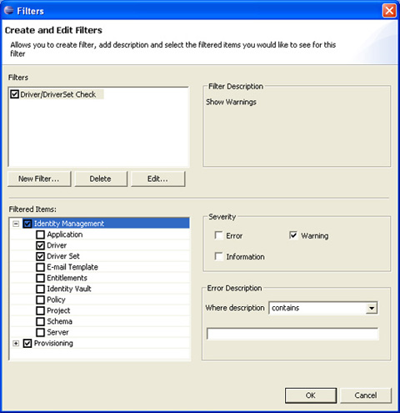
Task: Expand the Provisioning tree node
Action: tap(16, 344)
